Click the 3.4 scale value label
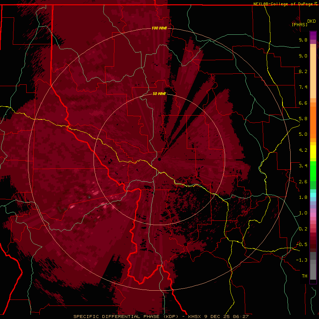Image resolution: width=319 pixels, height=319 pixels. tap(303, 166)
